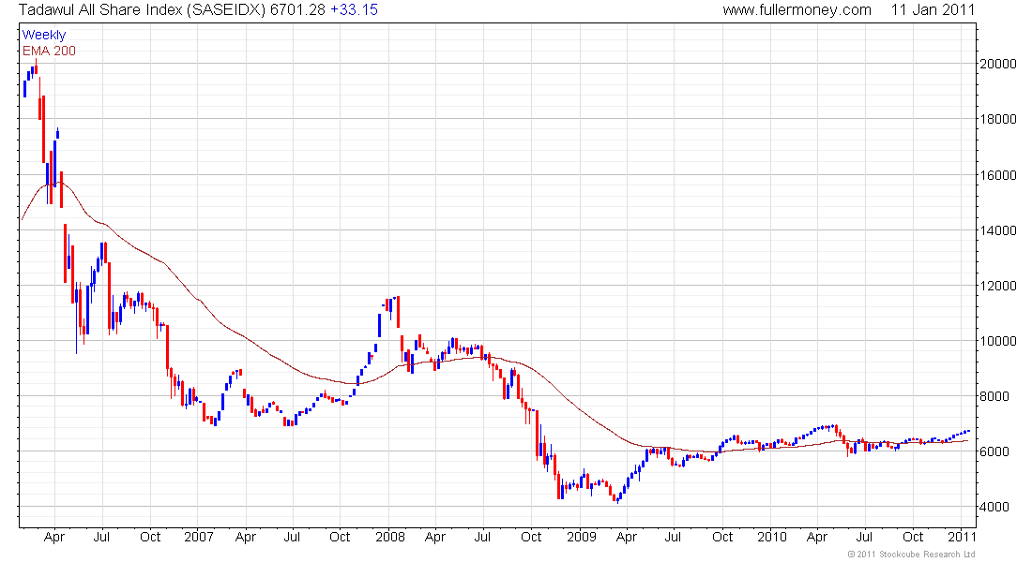The height and width of the screenshot is (562, 1032).
Task: Click the 18000 price axis label
Action: [998, 119]
